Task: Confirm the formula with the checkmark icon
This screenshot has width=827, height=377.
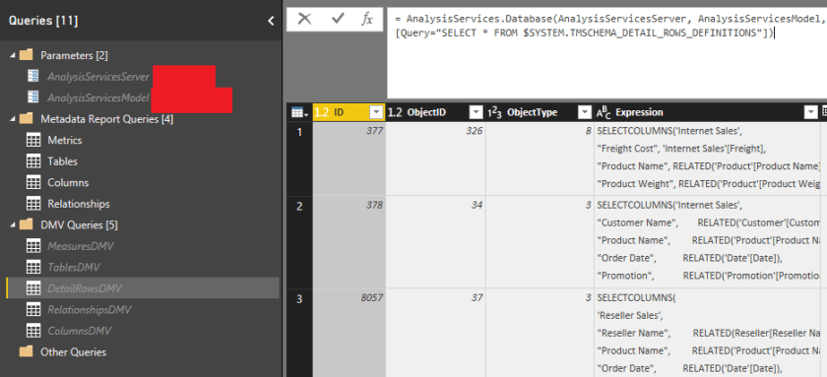Action: click(x=338, y=20)
